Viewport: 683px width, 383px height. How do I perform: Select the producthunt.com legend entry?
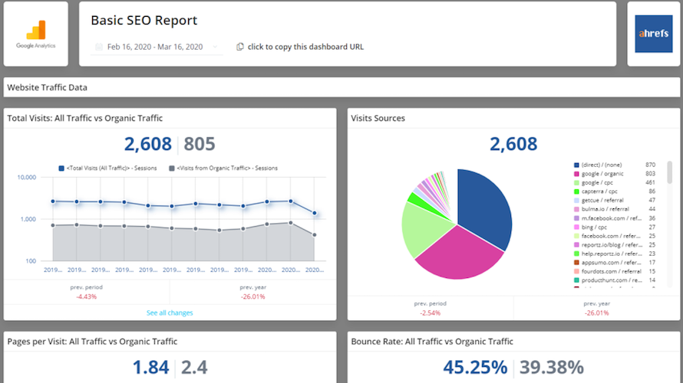pos(614,280)
